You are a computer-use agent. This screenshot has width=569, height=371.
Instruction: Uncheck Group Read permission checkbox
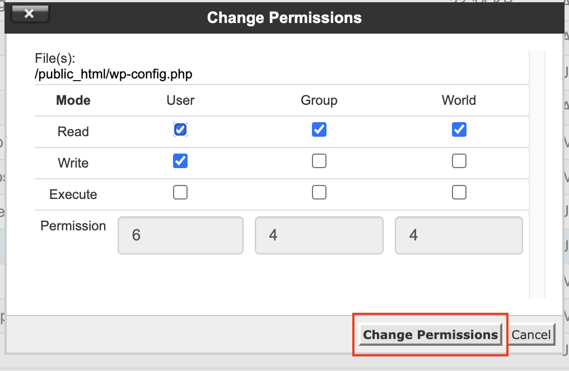319,130
